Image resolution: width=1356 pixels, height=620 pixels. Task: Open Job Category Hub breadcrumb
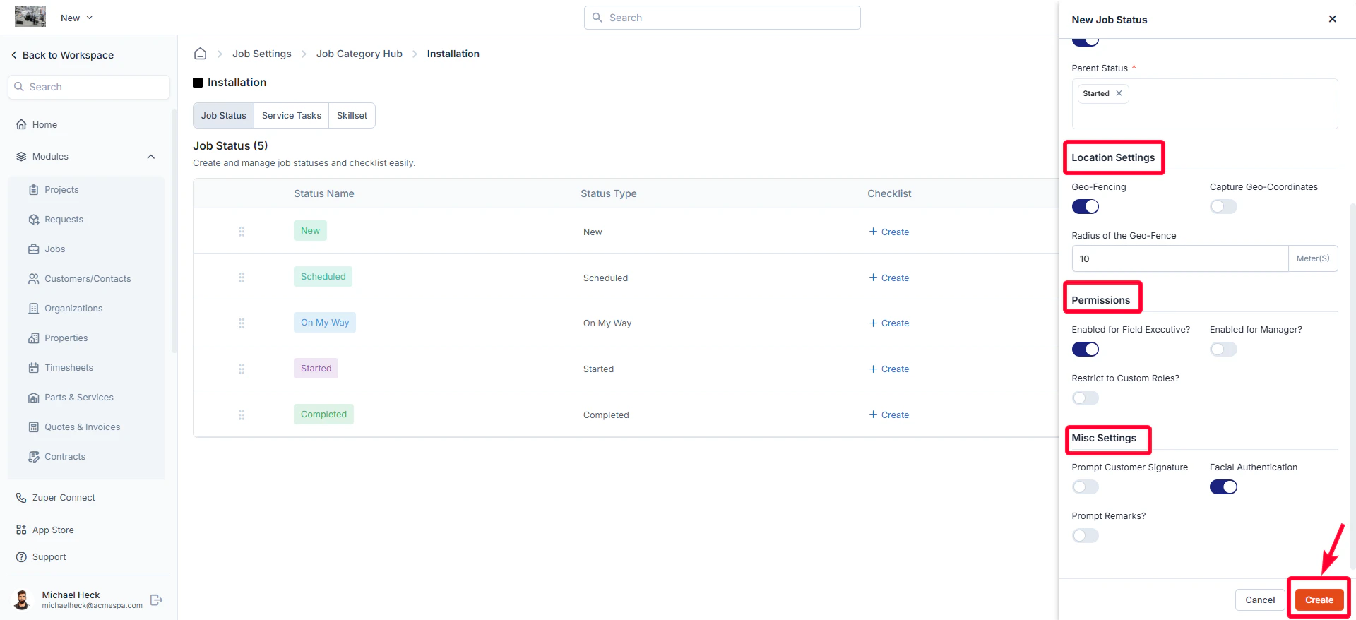click(x=359, y=54)
